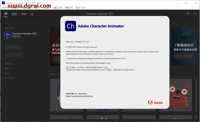Click the adobe.com third_party eula URL
Image resolution: width=200 pixels, height=122 pixels.
point(85,70)
